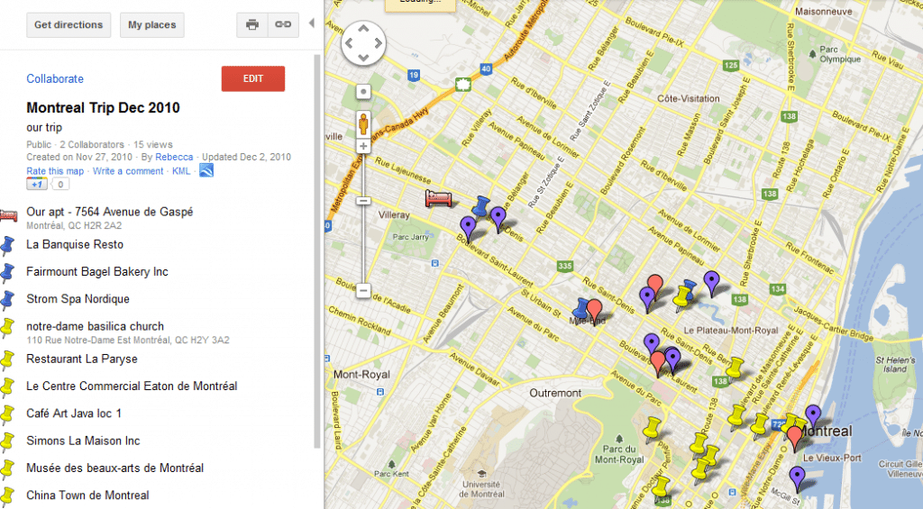Click the map pan control up arrow
Screen dimensions: 923x509
click(x=364, y=28)
